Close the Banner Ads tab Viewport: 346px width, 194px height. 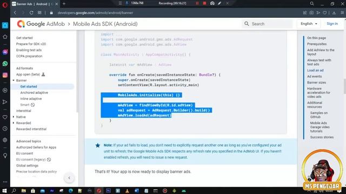[x=57, y=4]
